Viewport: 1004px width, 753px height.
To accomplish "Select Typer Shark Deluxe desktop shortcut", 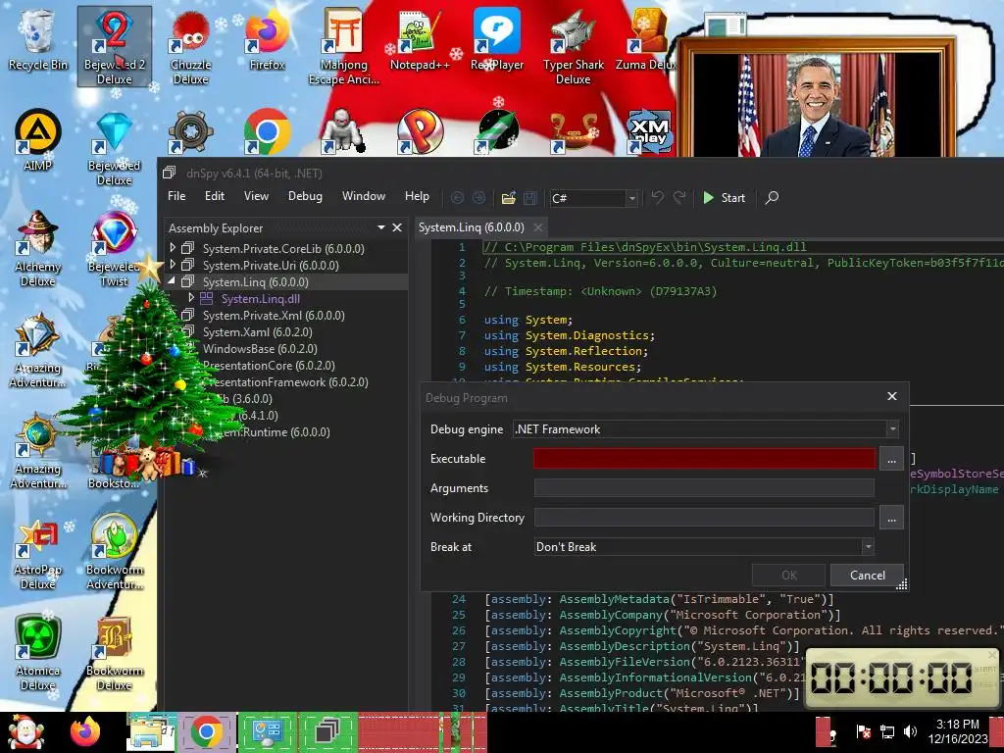I will (x=573, y=46).
